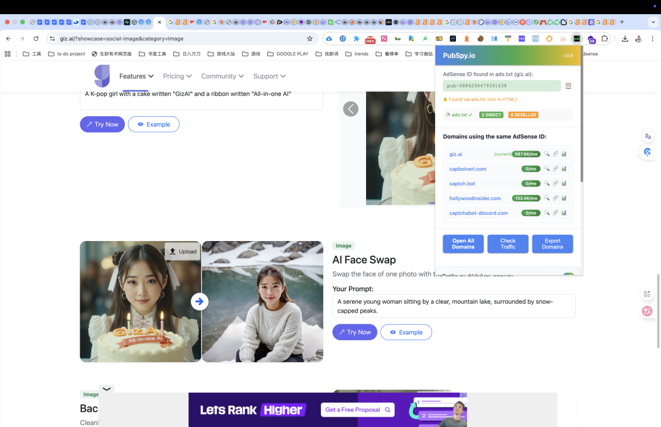Click the search icon for captchabot-discord.com
661x427 pixels.
point(547,213)
